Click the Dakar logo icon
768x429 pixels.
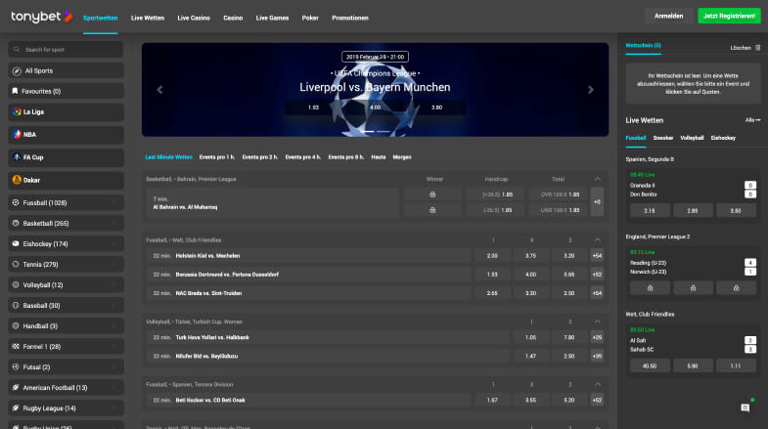18,180
